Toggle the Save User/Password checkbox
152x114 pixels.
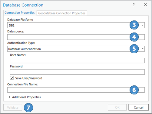pos(12,78)
